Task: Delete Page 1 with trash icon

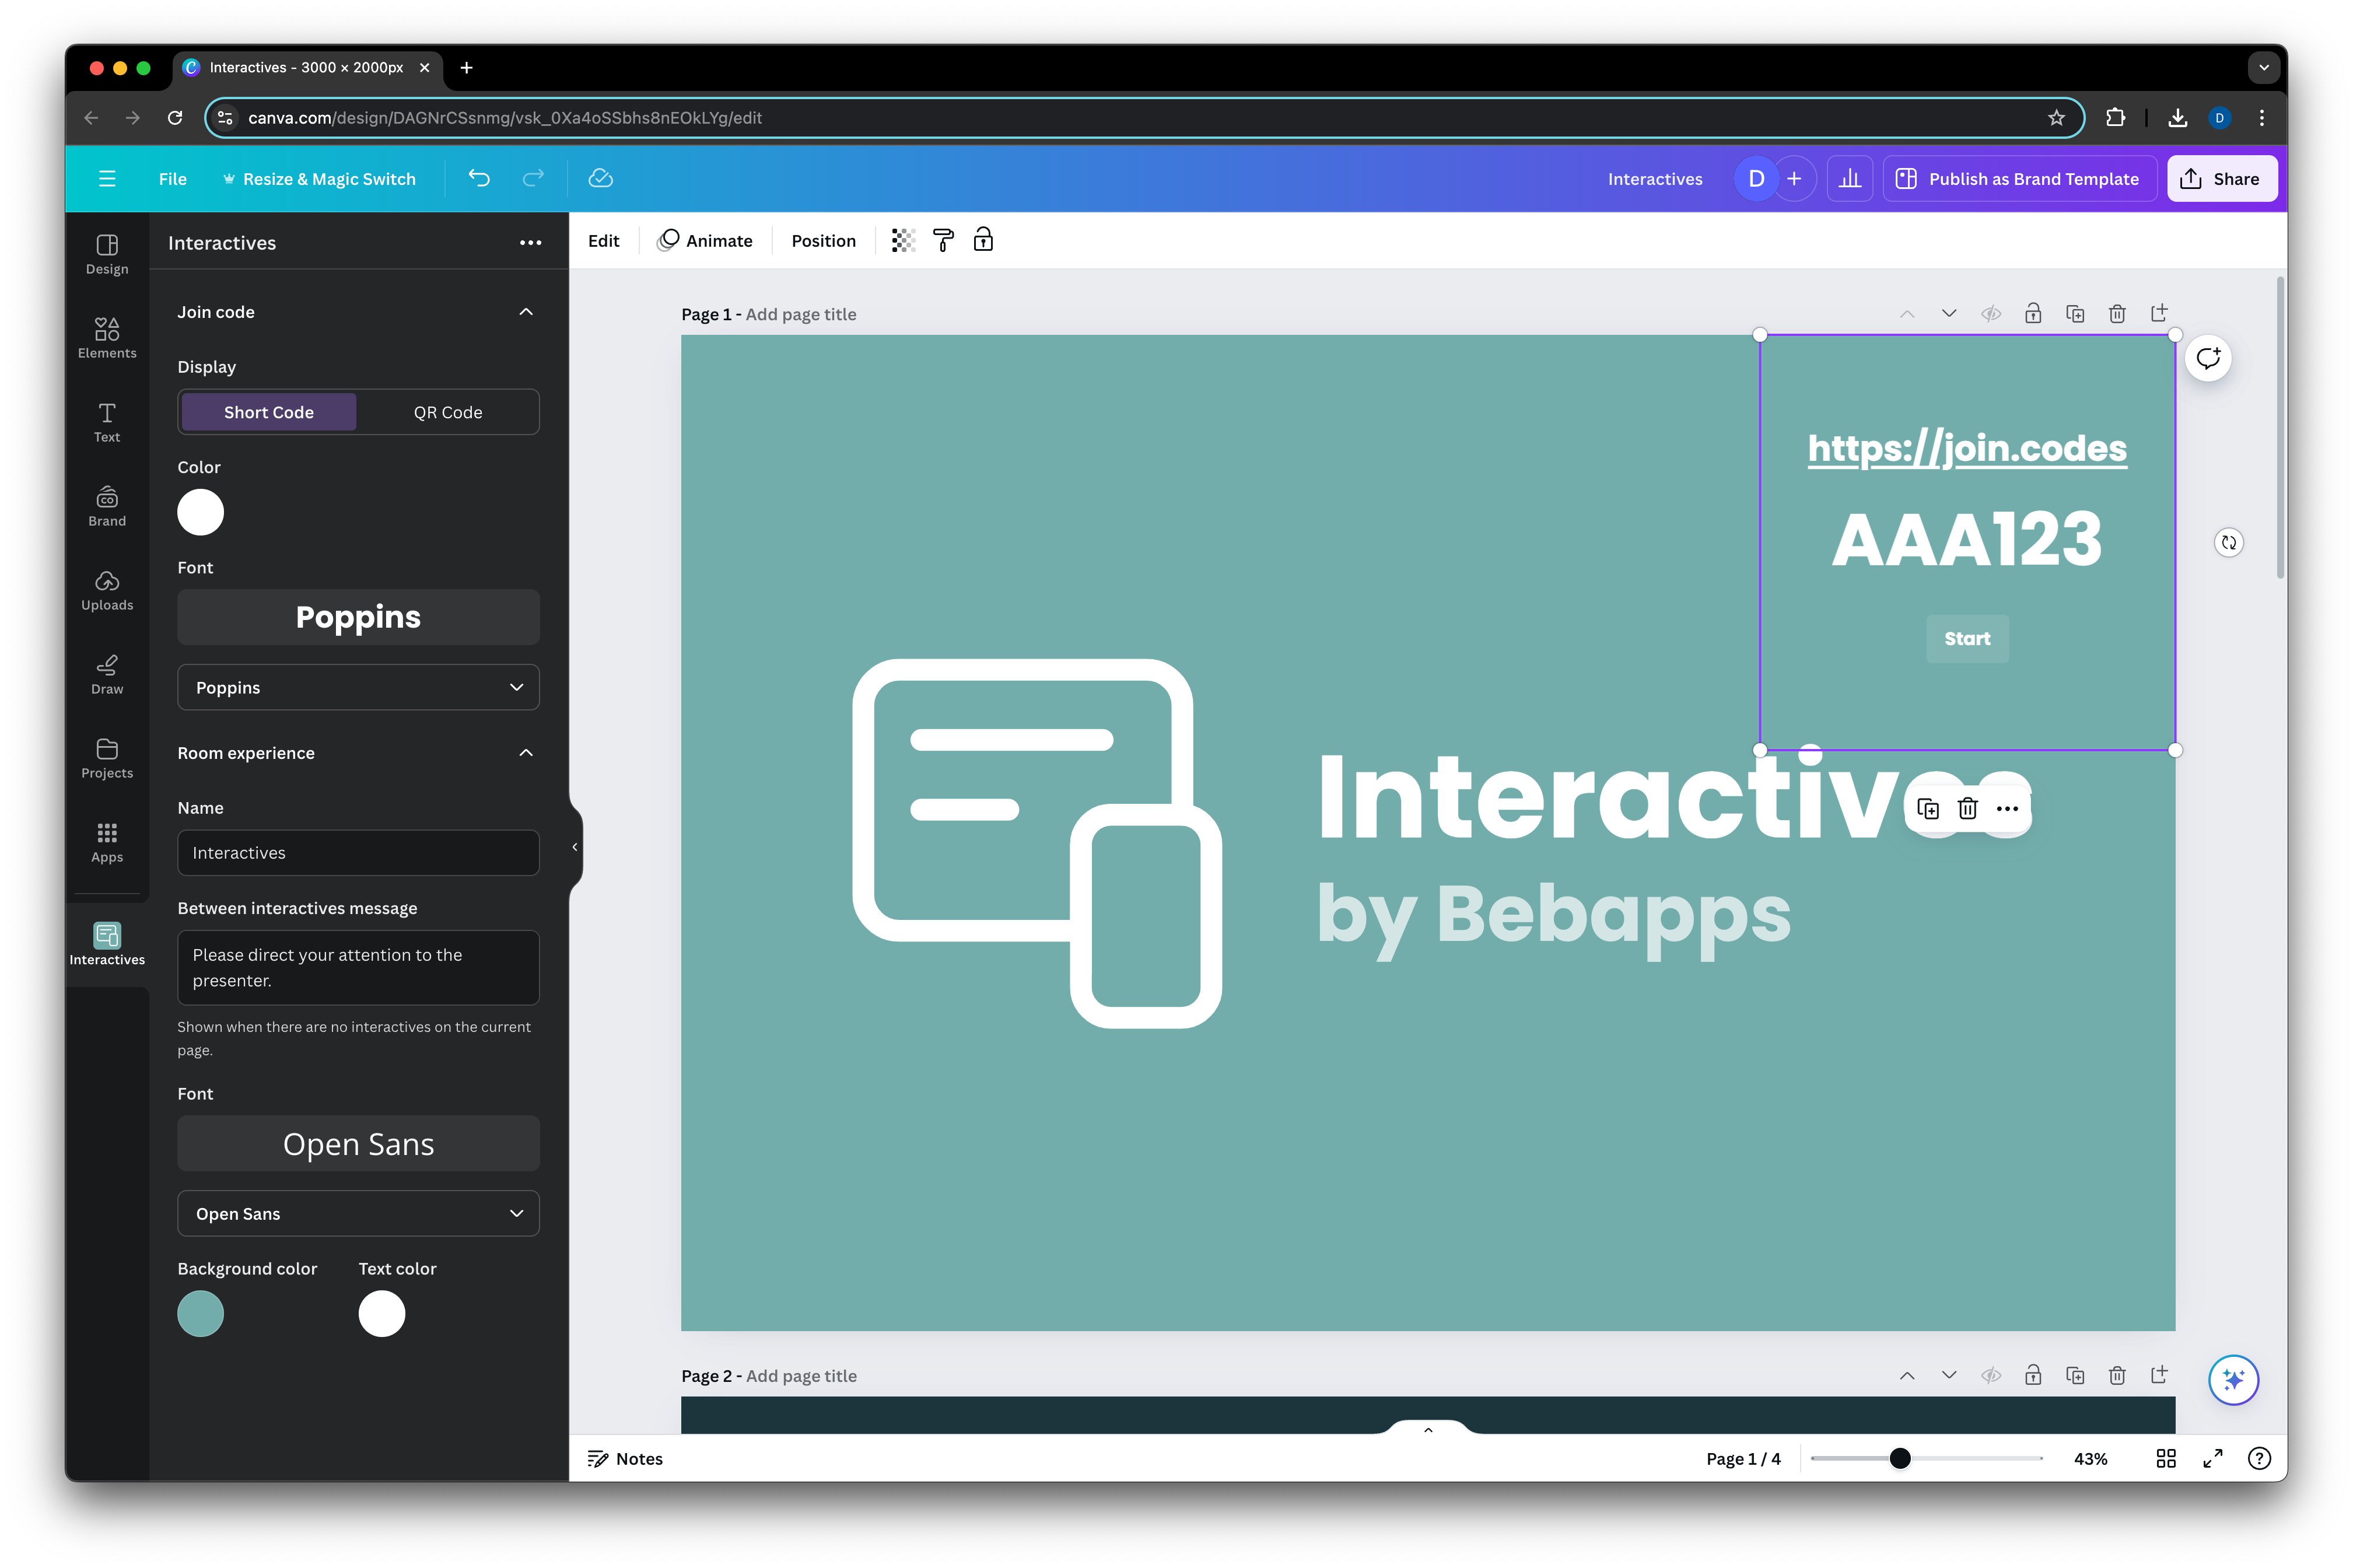Action: point(2116,314)
